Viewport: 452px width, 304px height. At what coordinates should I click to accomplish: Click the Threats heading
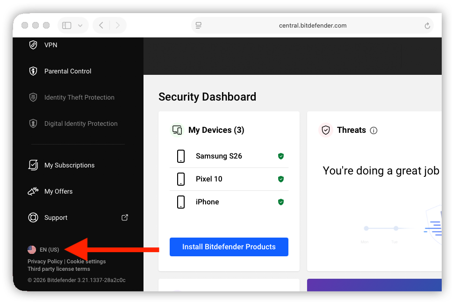pyautogui.click(x=352, y=130)
